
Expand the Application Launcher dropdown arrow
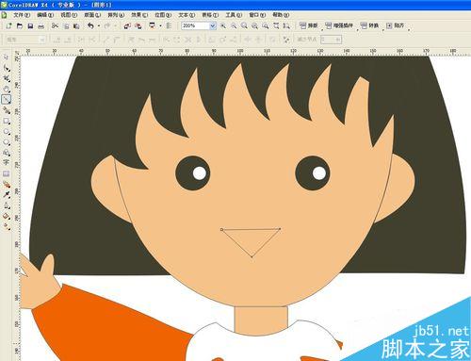coord(160,25)
